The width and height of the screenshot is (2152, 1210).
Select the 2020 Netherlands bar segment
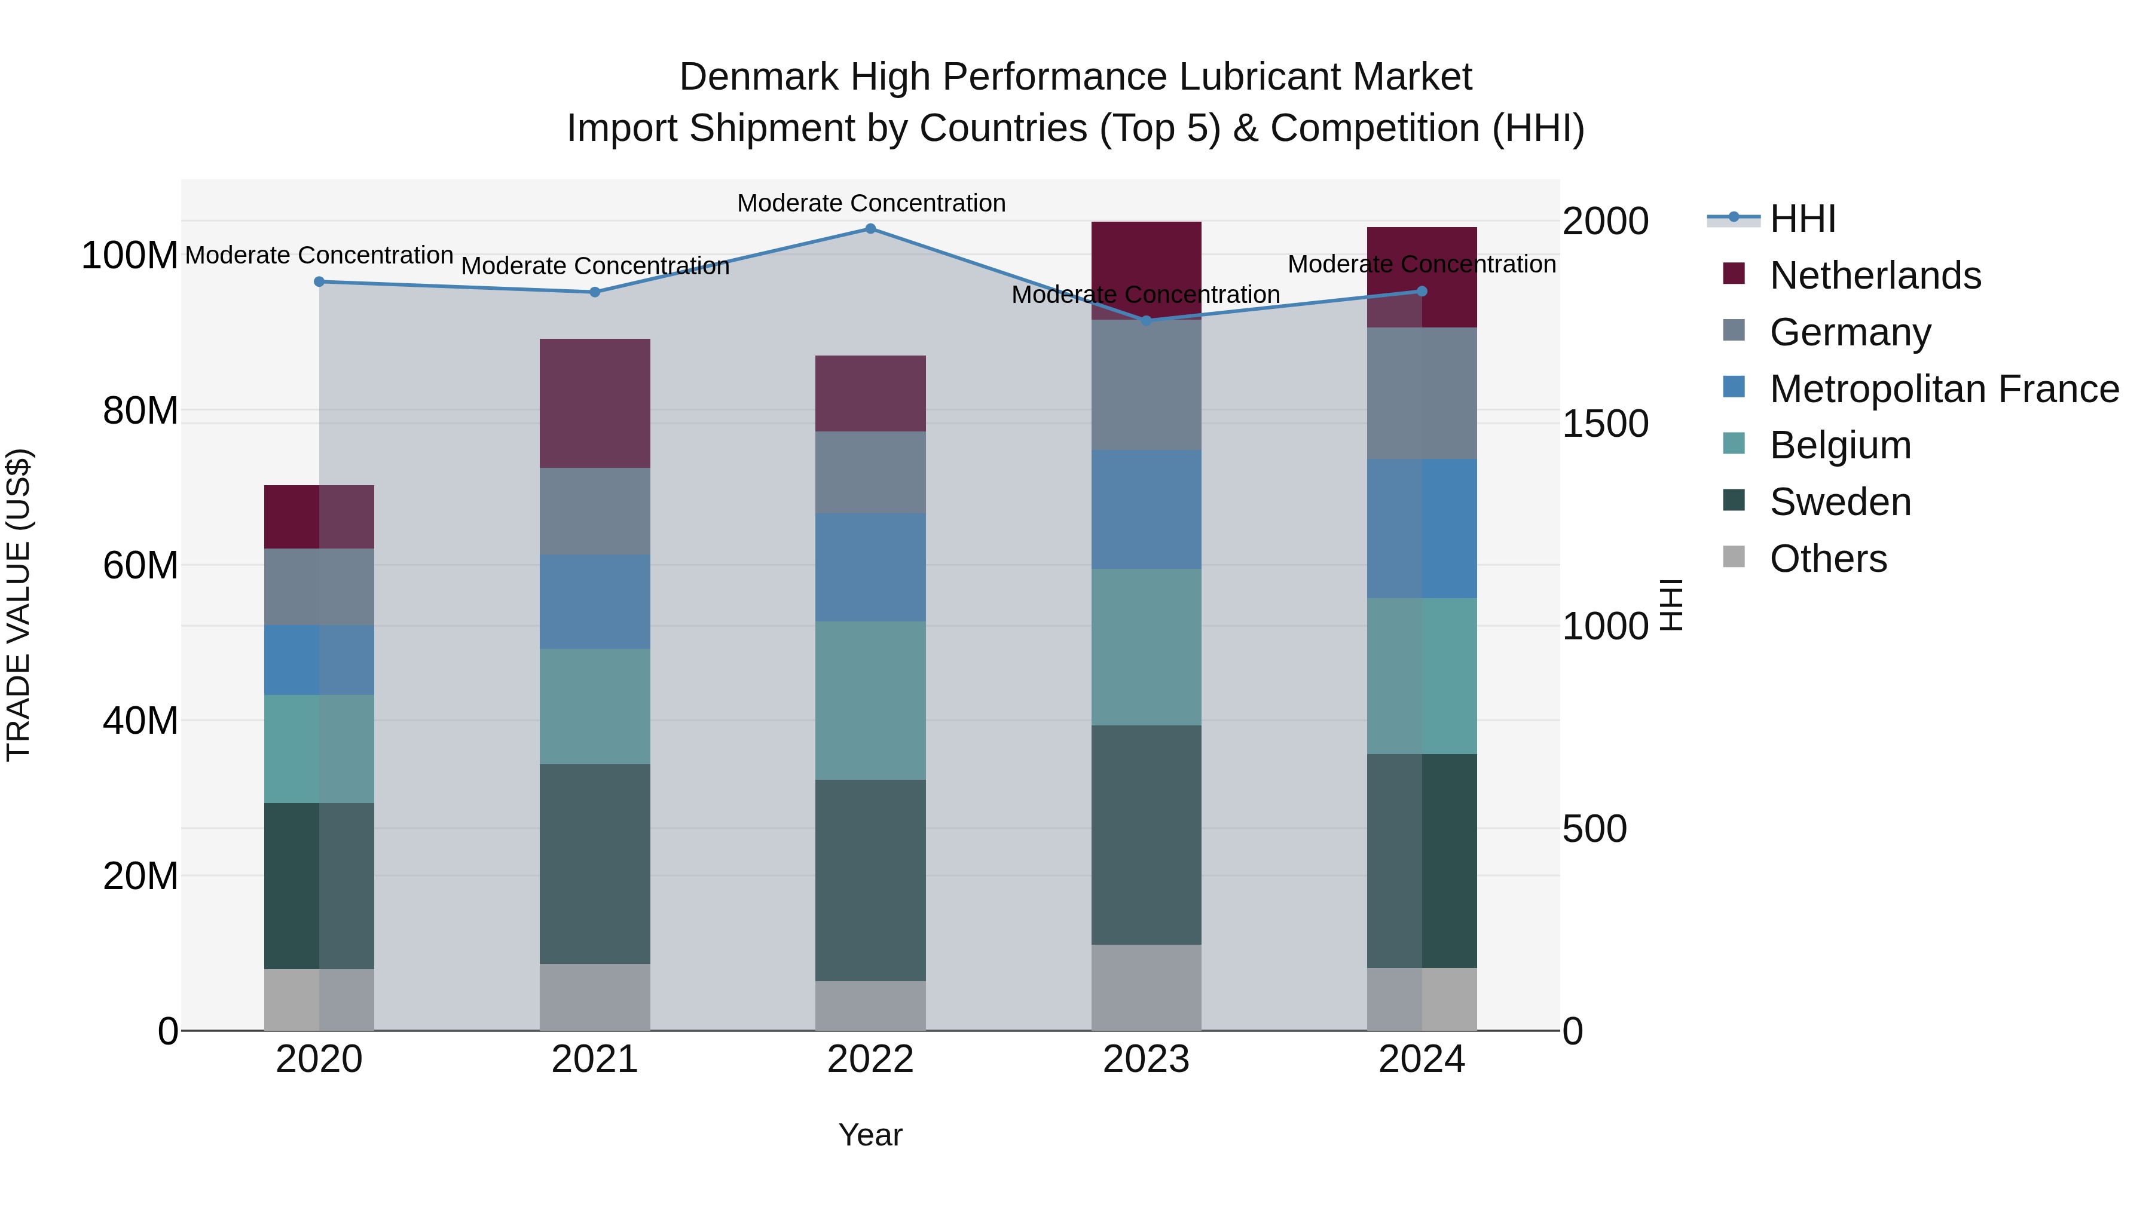[319, 517]
